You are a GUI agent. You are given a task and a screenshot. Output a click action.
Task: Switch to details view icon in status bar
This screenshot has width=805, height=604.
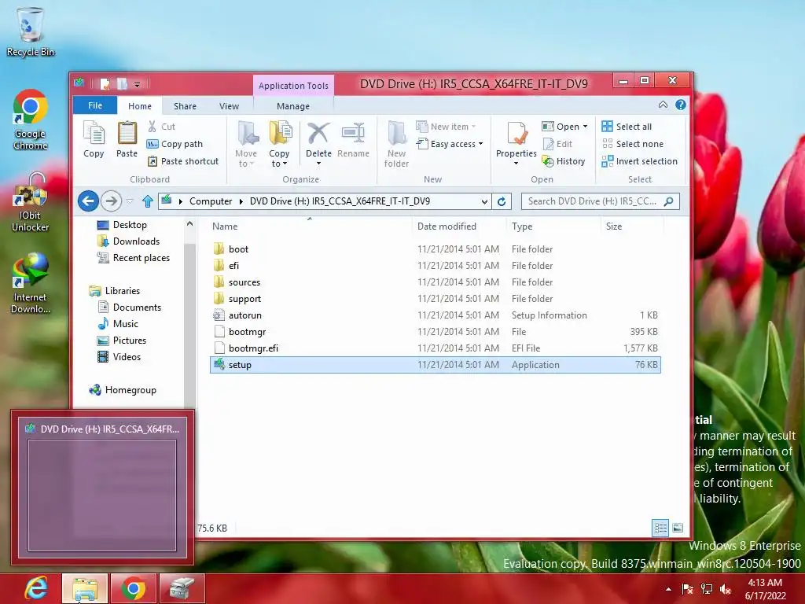coord(660,528)
